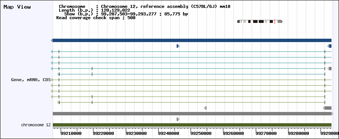This screenshot has height=139, width=339.
Task: Select the long dark blue gene bar
Action: point(192,40)
